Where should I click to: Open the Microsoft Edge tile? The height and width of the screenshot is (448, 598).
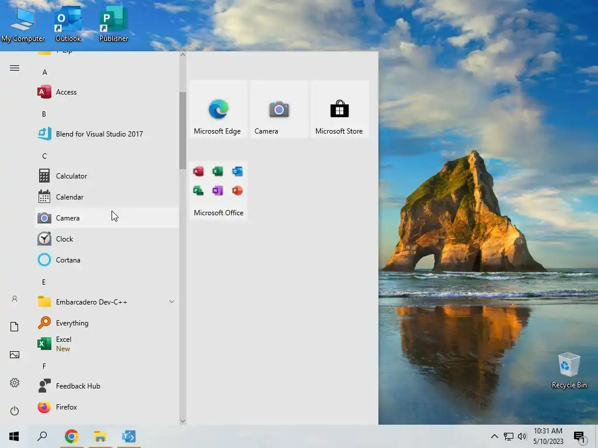point(218,109)
